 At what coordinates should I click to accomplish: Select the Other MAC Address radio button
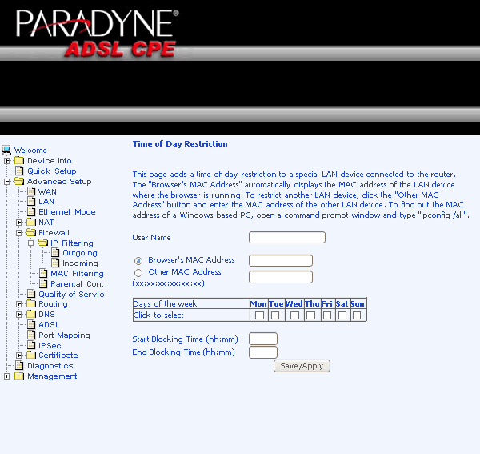138,273
